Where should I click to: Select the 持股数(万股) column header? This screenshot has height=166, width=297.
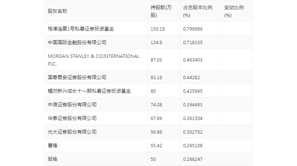pos(161,11)
